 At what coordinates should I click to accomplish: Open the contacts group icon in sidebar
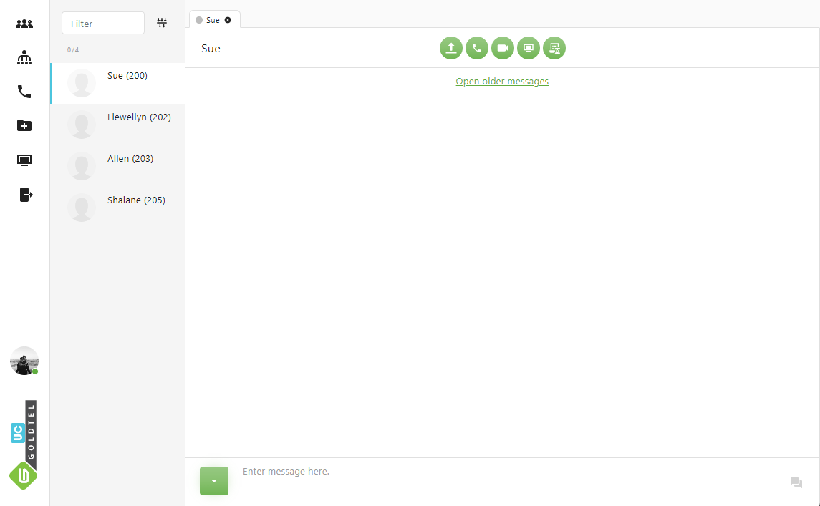pyautogui.click(x=24, y=24)
